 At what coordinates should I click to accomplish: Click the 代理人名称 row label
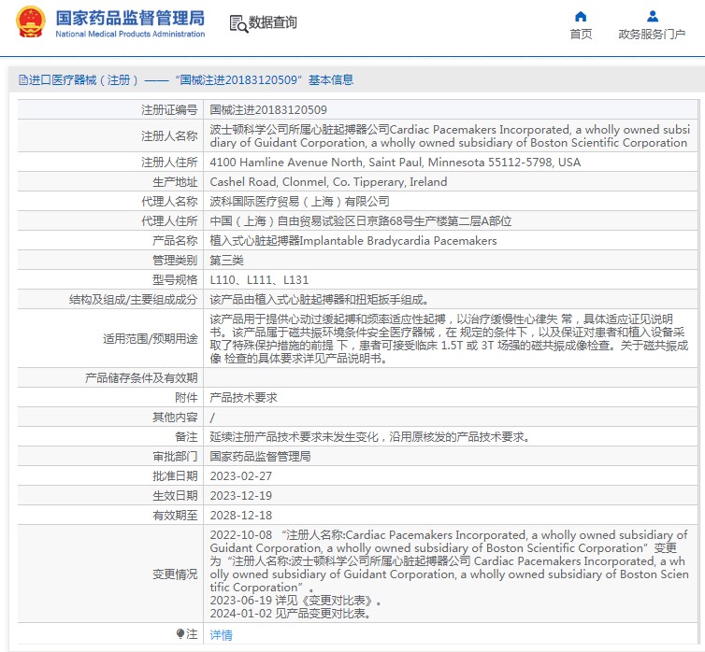coord(169,202)
